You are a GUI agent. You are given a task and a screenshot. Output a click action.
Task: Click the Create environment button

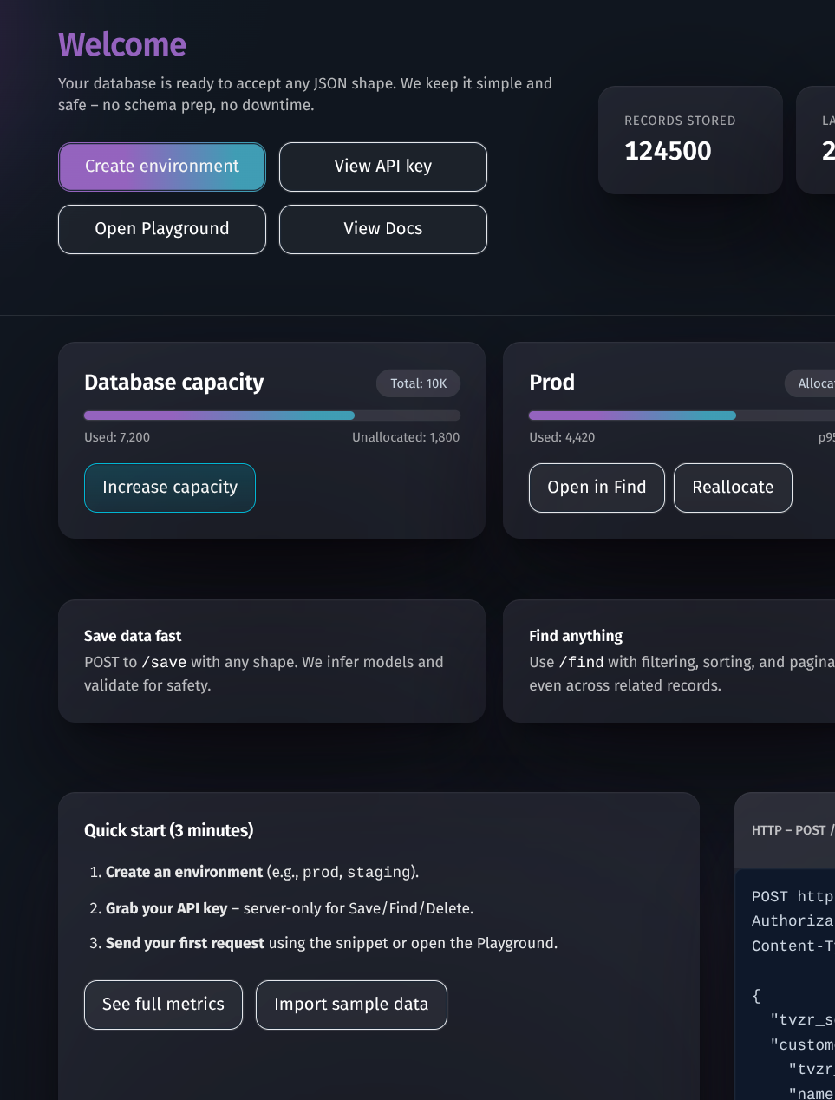point(162,167)
